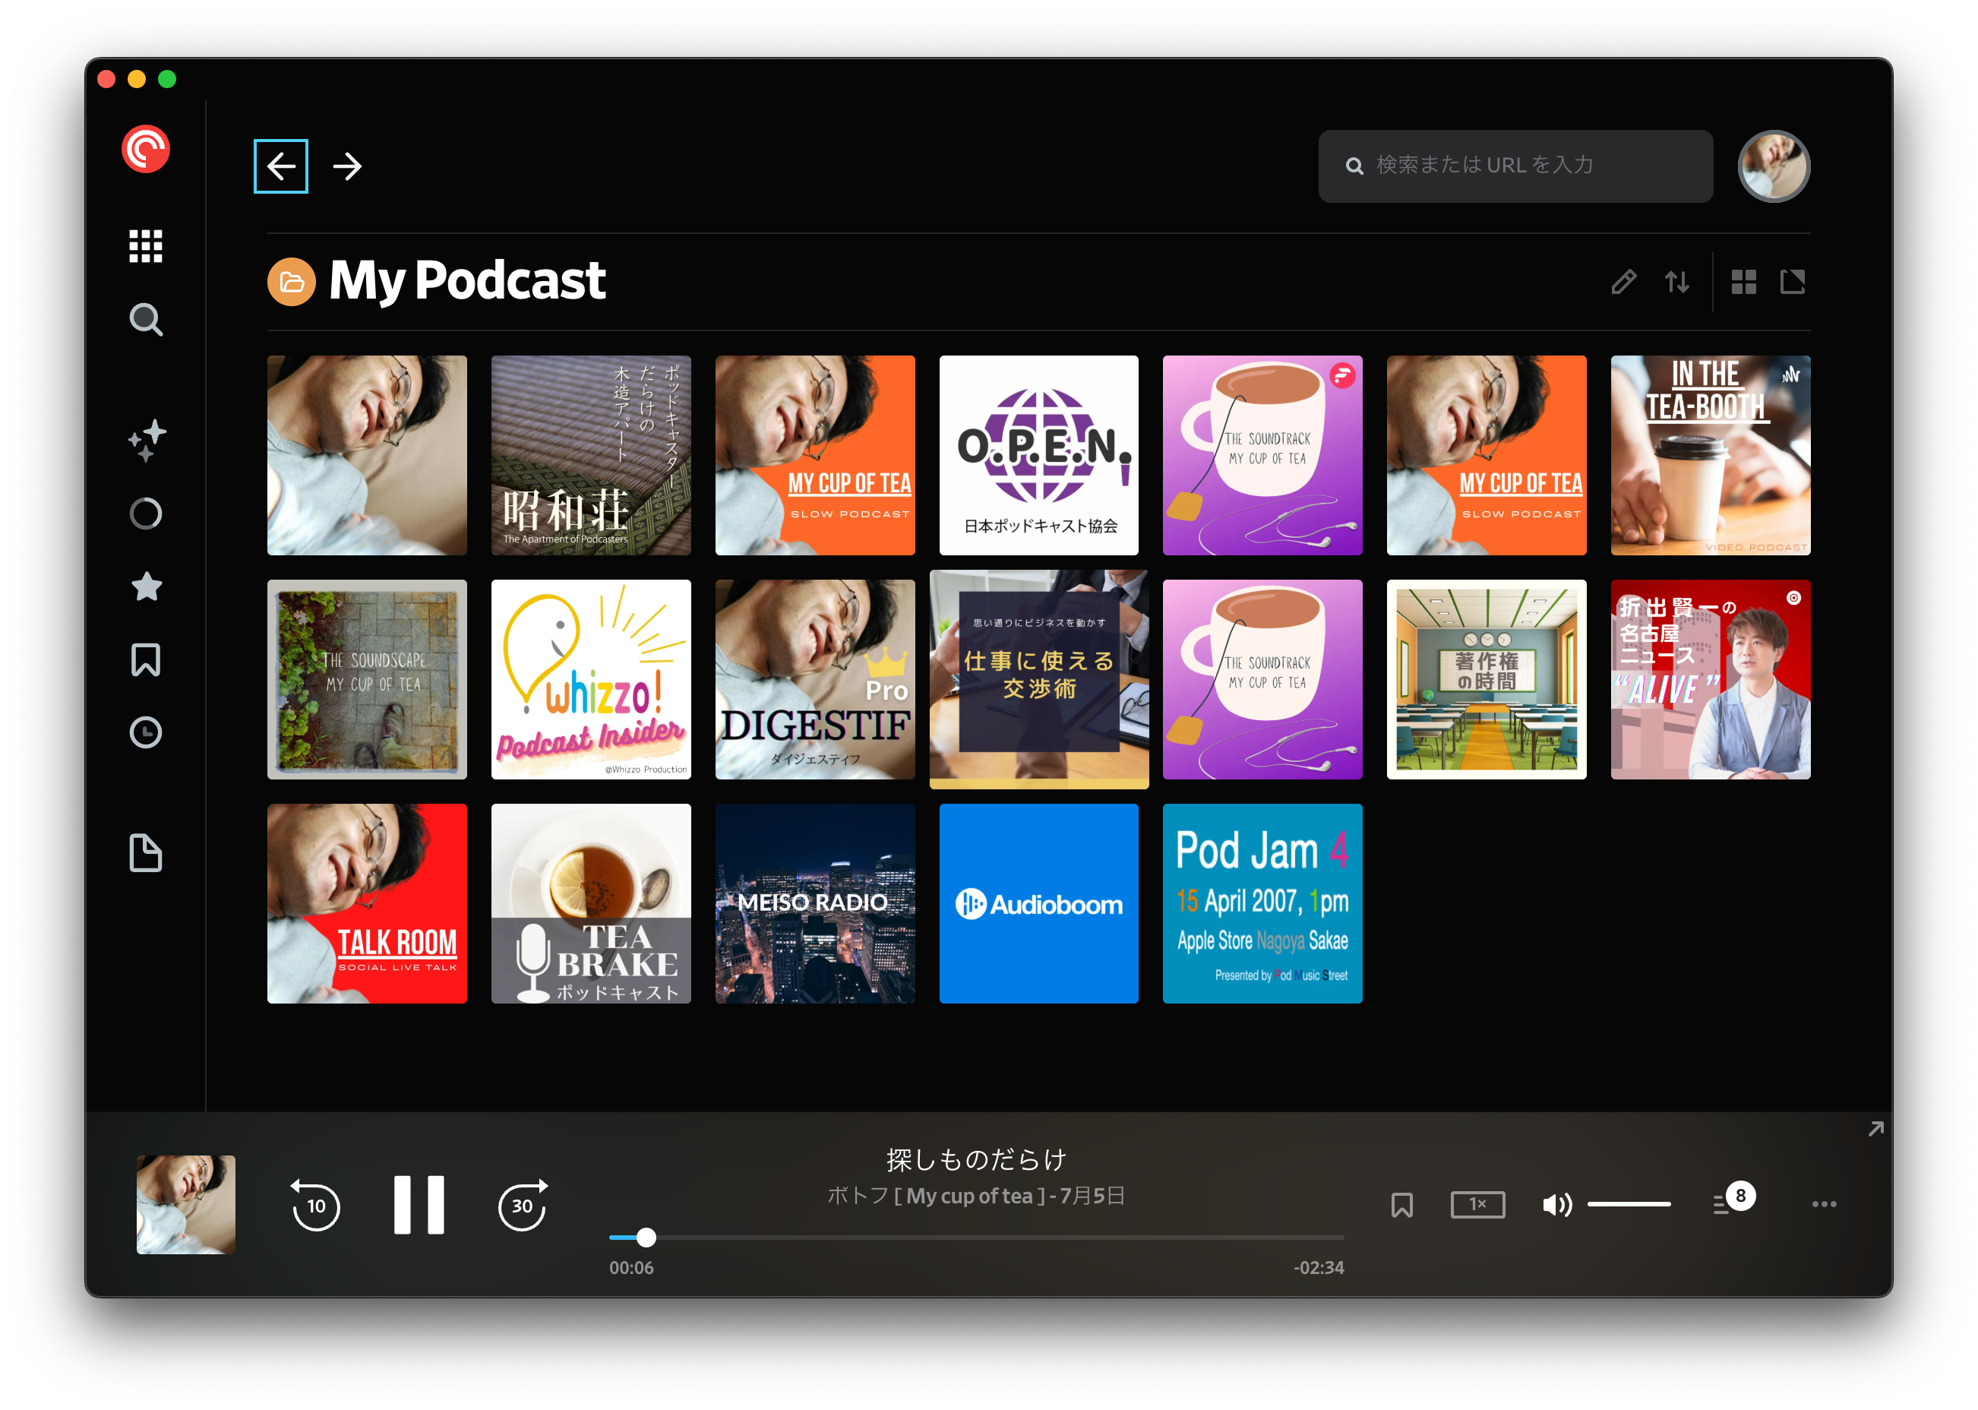Click the playback progress bar
The height and width of the screenshot is (1410, 1978).
tap(976, 1238)
